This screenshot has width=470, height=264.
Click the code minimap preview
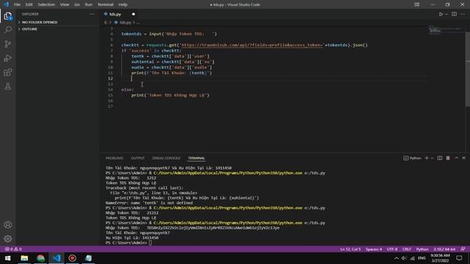(445, 30)
